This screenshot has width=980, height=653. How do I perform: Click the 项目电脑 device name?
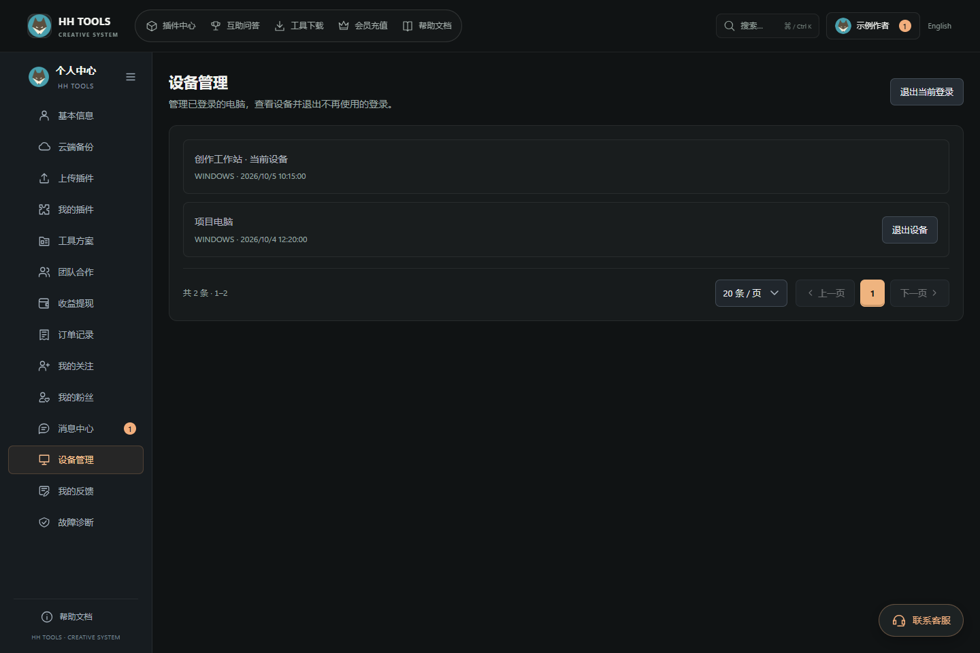pyautogui.click(x=214, y=222)
